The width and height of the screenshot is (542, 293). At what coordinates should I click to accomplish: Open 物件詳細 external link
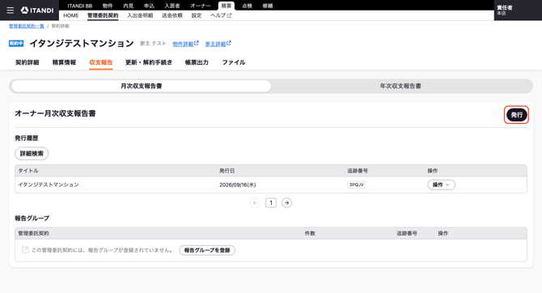pyautogui.click(x=185, y=44)
